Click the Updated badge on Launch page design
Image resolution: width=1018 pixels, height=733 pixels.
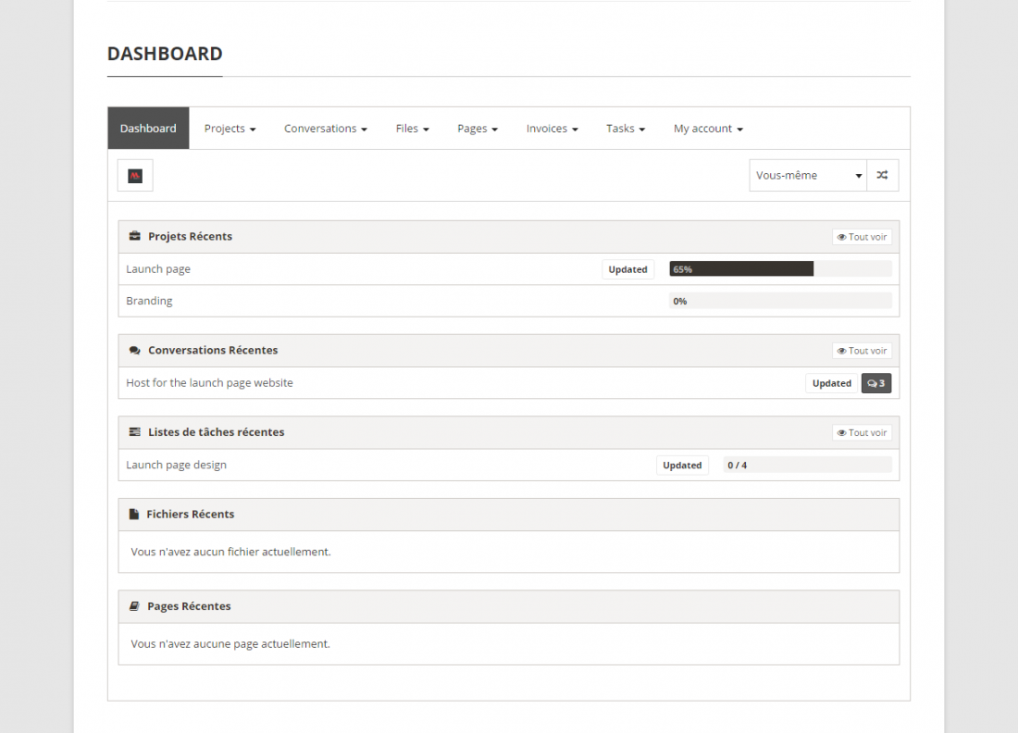coord(682,465)
